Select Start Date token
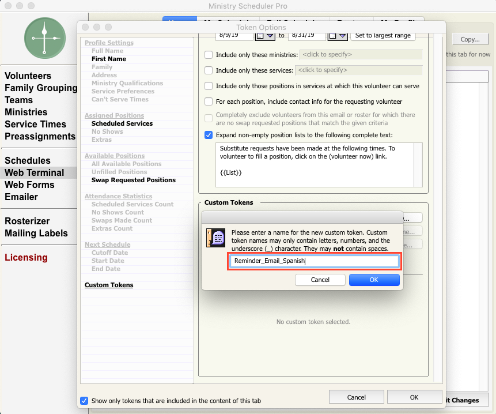Screen dimensions: 496x414 [108, 261]
